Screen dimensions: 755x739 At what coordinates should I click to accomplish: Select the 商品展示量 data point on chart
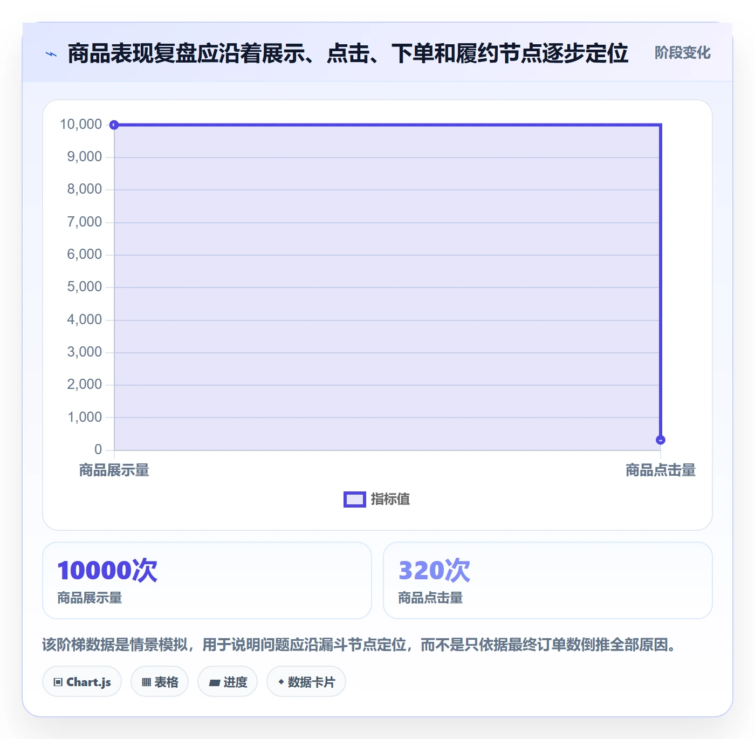114,125
